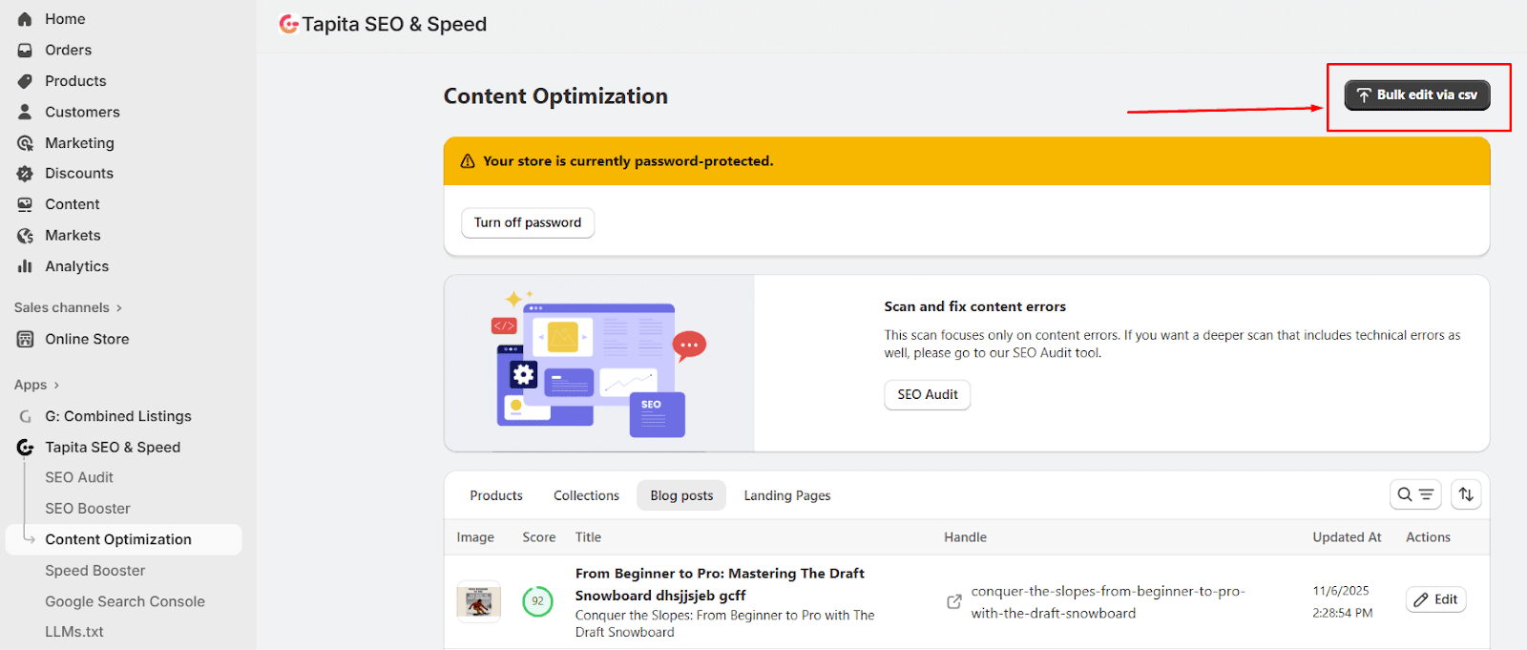Open G: Combined Listings app

pos(118,416)
